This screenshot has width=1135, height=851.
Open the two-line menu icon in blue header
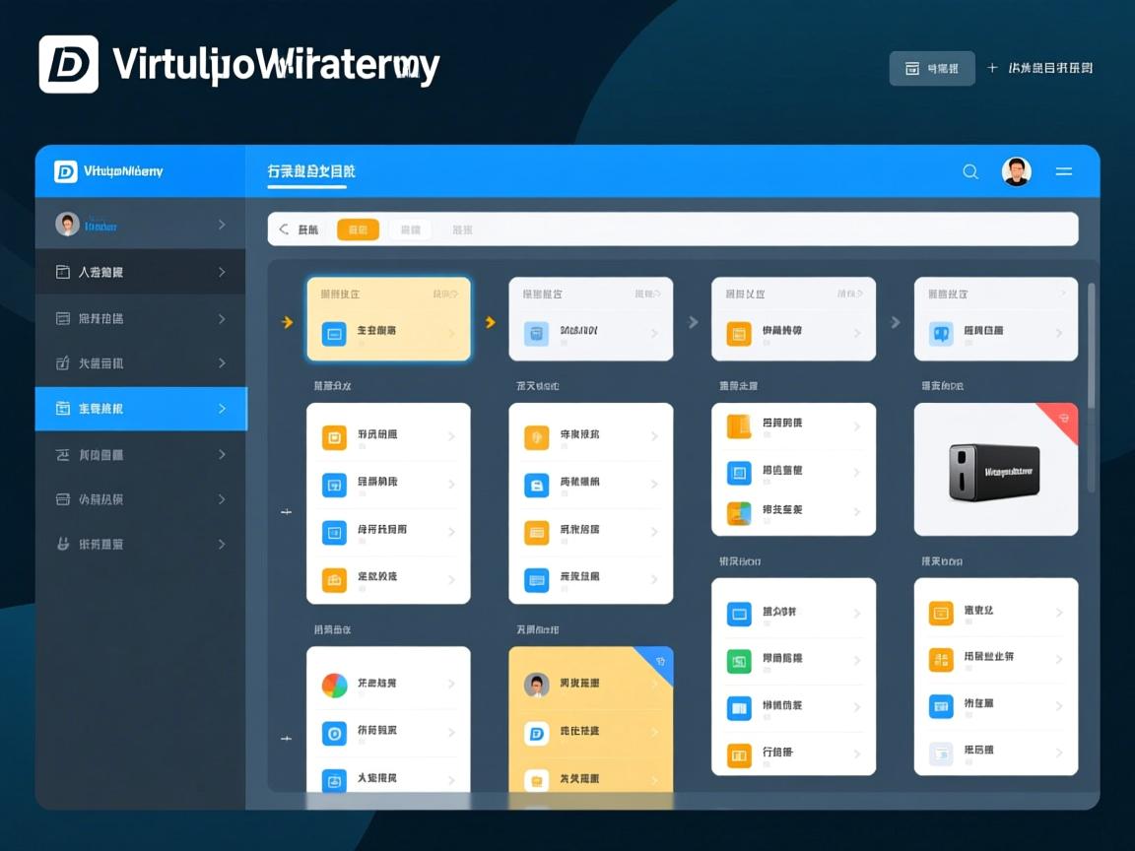coord(1064,171)
